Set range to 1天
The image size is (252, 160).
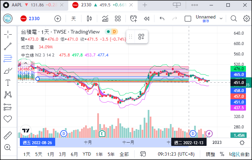pyautogui.click(x=27, y=154)
